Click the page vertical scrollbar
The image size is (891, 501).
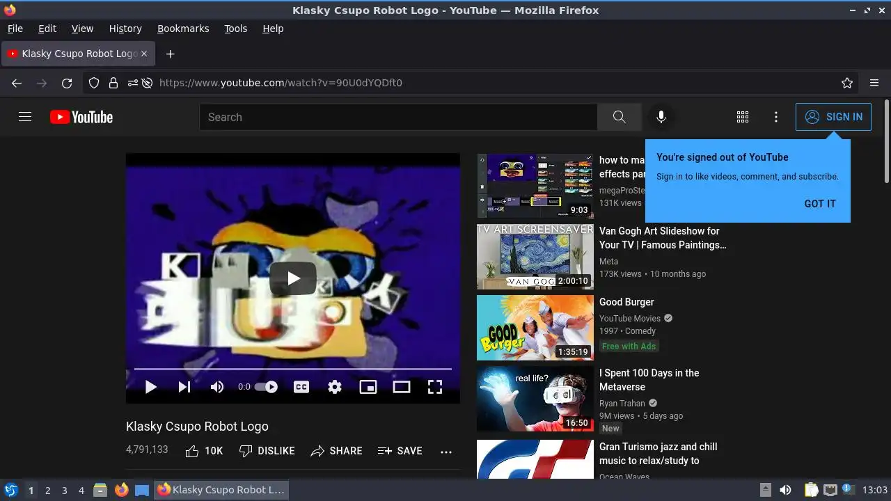886,143
